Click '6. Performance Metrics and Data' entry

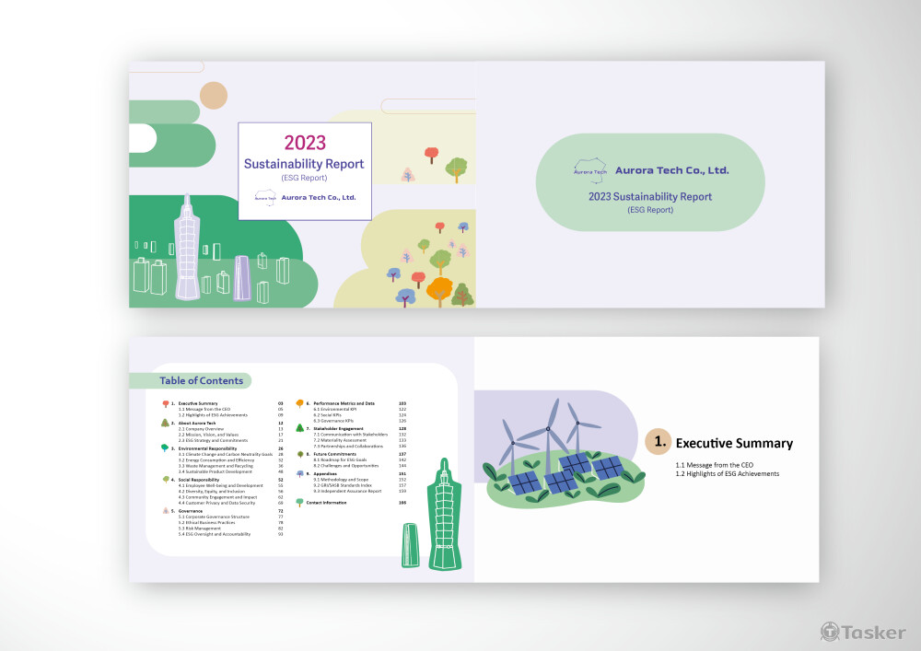[340, 404]
